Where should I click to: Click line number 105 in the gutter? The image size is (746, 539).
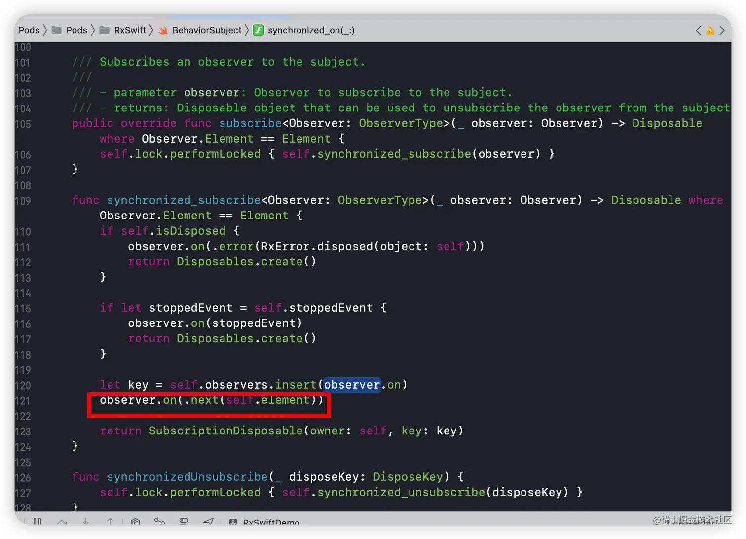coord(23,124)
